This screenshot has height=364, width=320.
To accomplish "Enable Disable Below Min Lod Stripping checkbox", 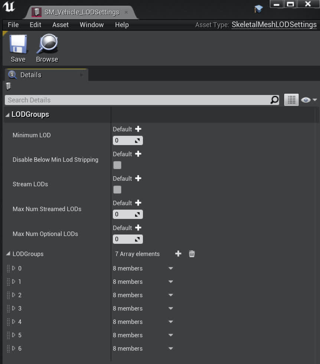I will click(117, 165).
